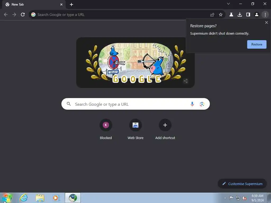
Task: Click the magnifier icon in the search box
Action: point(69,104)
